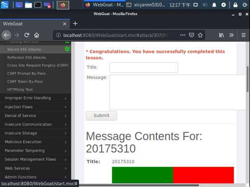Screen dimensions: 250x187
Task: Expand Malicious Execution category
Action: 35,142
